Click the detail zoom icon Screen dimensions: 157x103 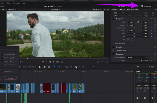71,67
